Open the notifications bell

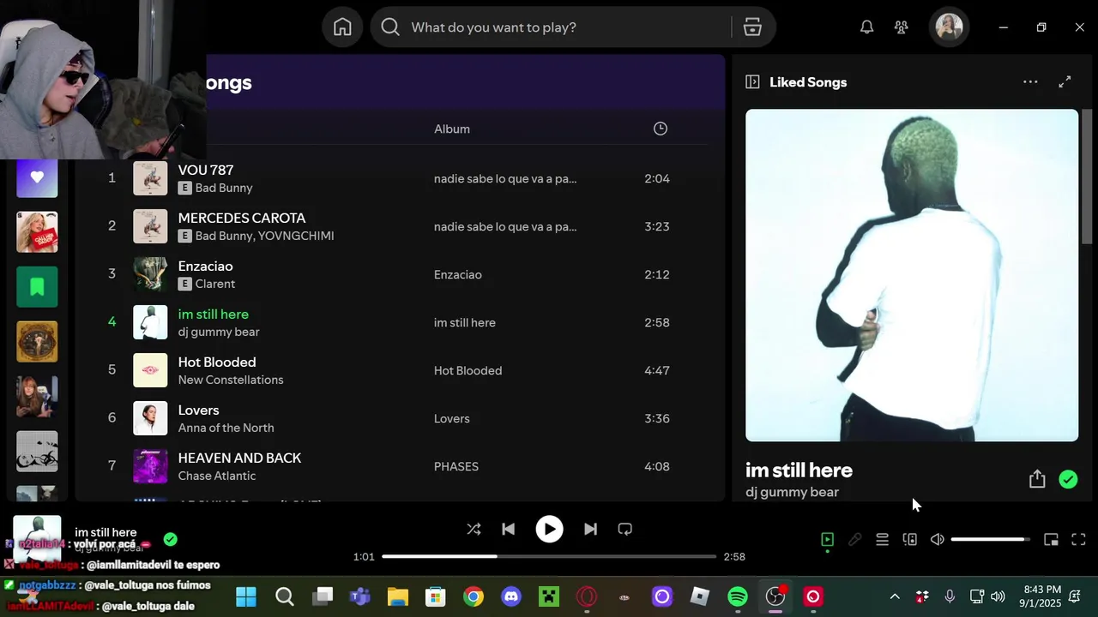[866, 27]
